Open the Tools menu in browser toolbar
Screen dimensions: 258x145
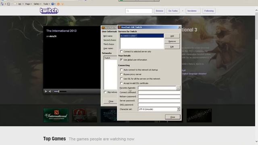click(x=46, y=4)
